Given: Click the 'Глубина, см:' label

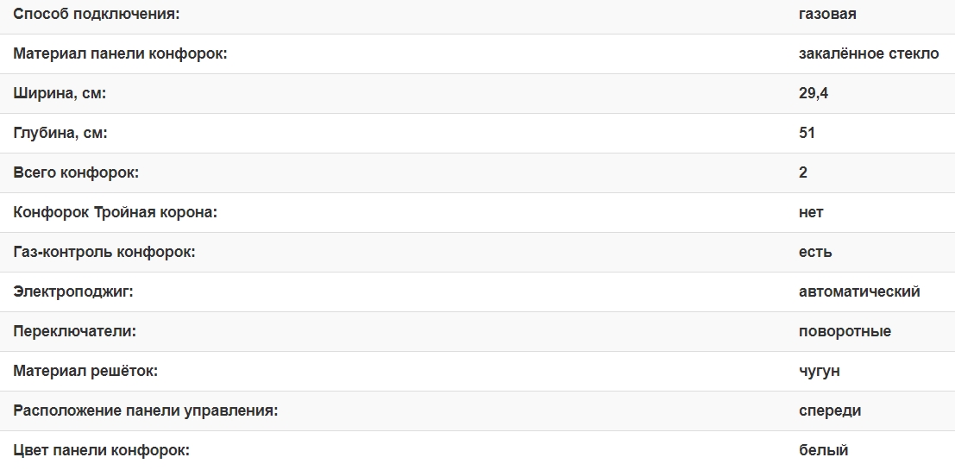Looking at the screenshot, I should 60,133.
